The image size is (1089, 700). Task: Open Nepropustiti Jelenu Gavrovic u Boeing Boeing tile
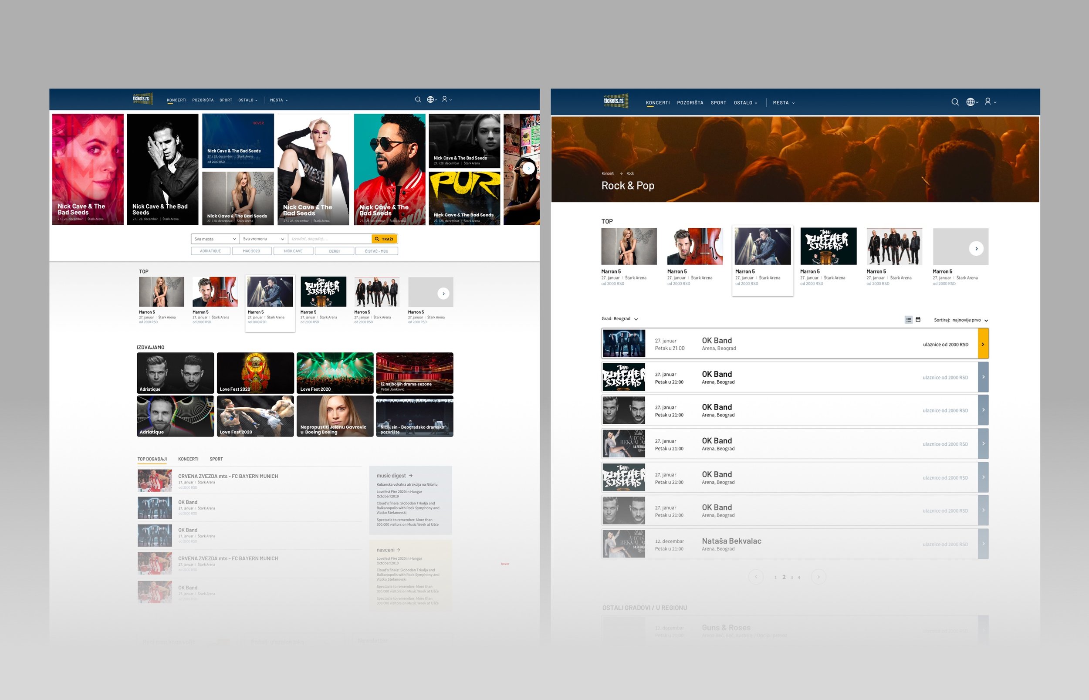pyautogui.click(x=335, y=416)
